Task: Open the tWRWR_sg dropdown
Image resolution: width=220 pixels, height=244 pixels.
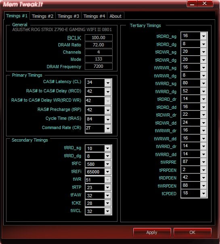Action: click(203, 67)
